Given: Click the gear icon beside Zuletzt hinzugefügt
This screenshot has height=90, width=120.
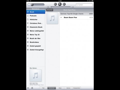Looking at the screenshot, I should click(28, 50).
